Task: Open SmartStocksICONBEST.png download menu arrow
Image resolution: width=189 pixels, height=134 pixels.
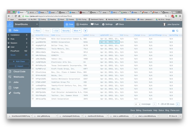Action: (x=32, y=116)
